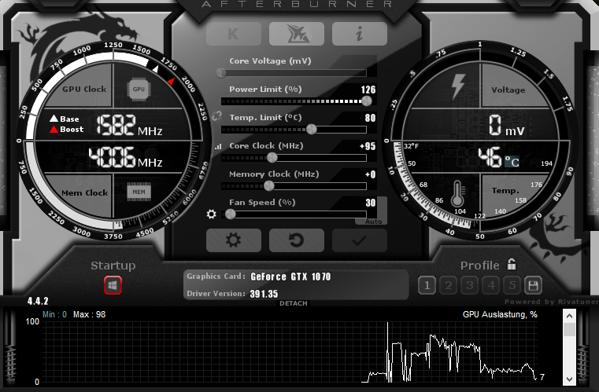This screenshot has height=392, width=599.
Task: Select profile slot 1
Action: click(427, 285)
